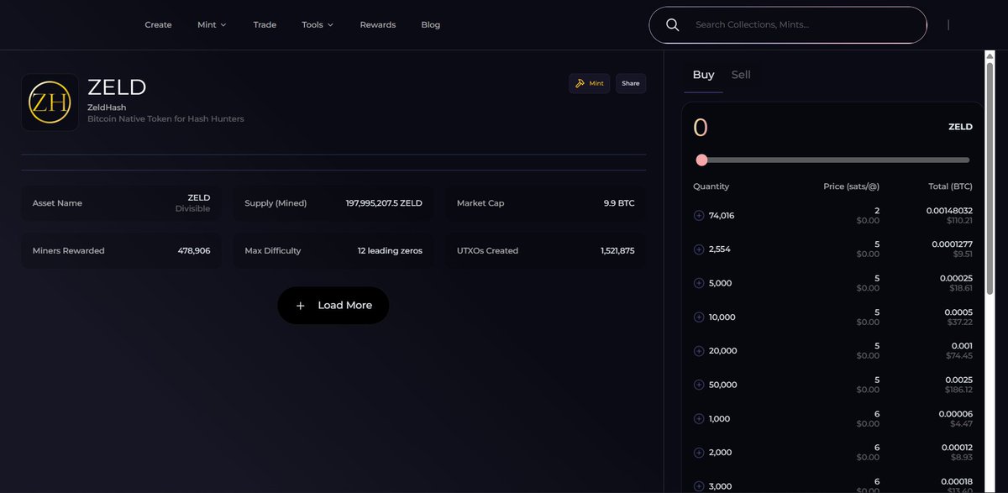Add the 20,000 quantity order
The height and width of the screenshot is (493, 1008).
(x=699, y=351)
